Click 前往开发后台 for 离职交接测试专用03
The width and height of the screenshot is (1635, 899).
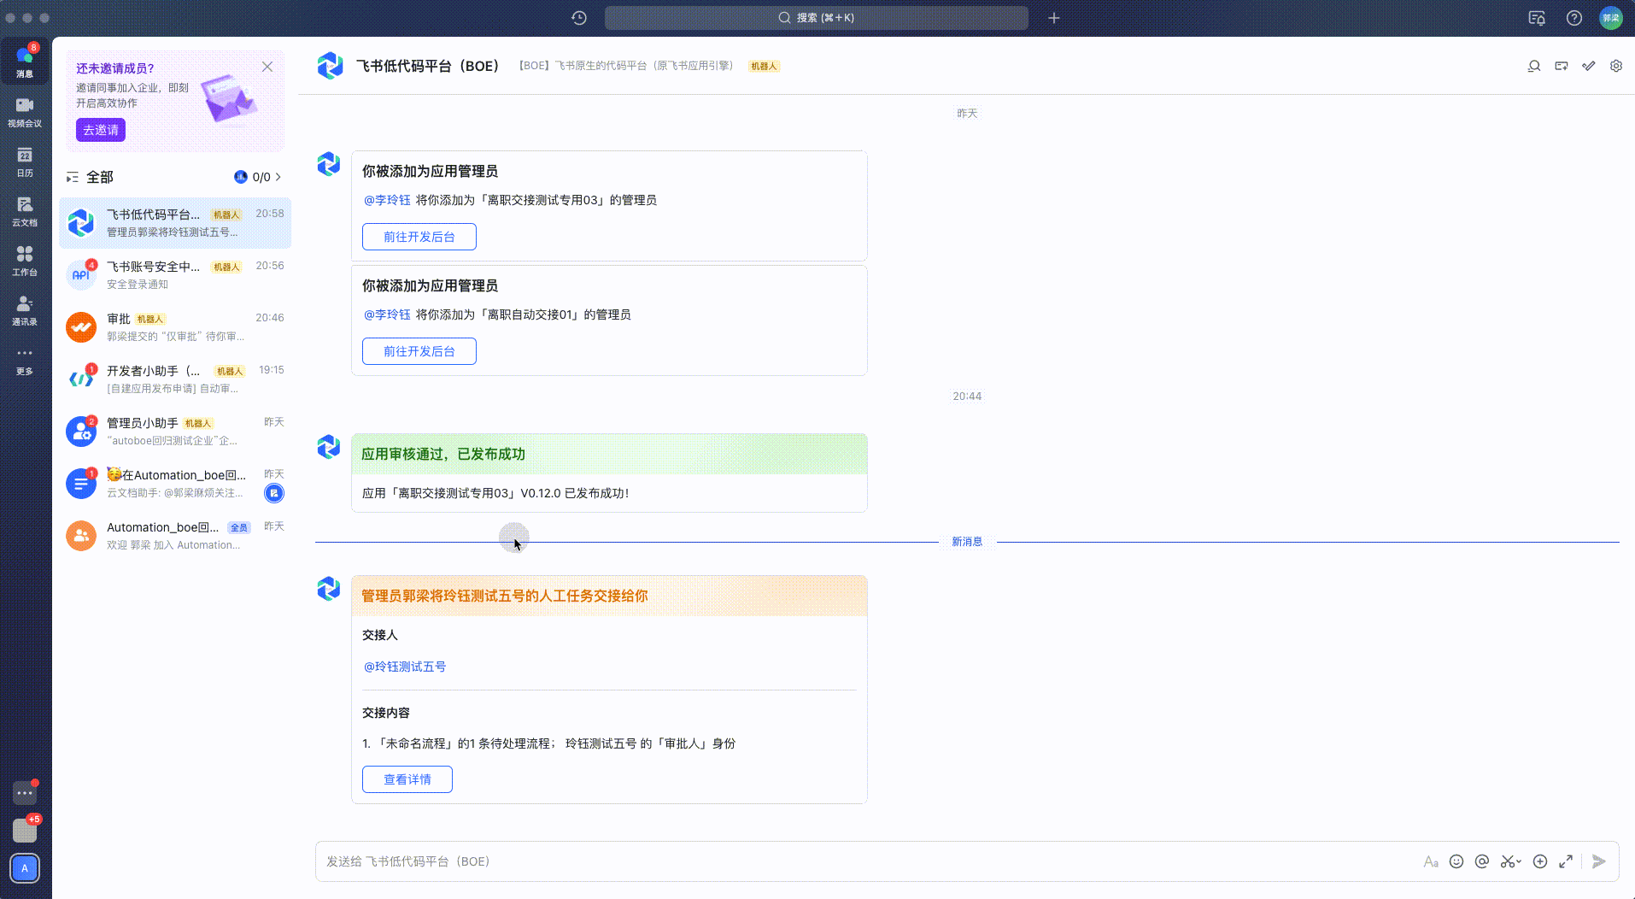[419, 237]
